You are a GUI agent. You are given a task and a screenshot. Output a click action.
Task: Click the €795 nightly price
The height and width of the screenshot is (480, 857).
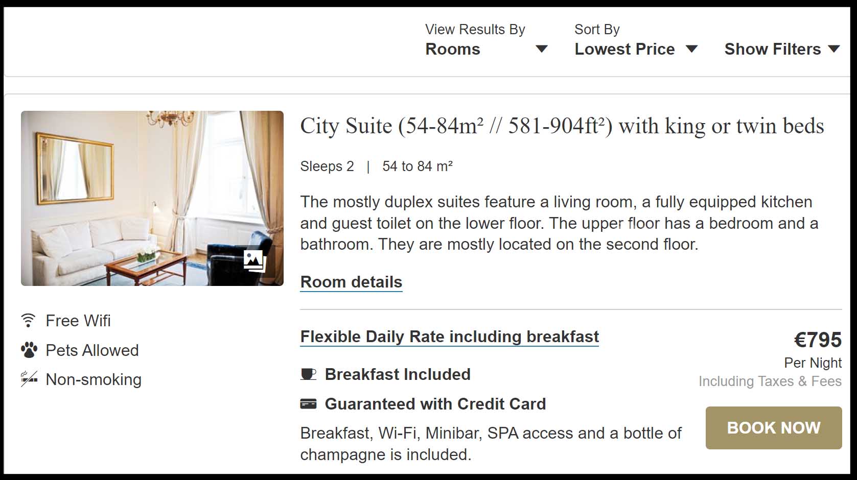click(x=818, y=340)
